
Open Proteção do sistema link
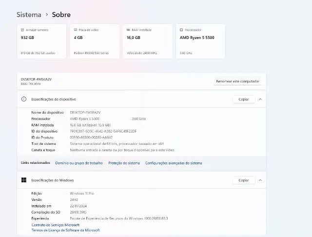(124, 163)
